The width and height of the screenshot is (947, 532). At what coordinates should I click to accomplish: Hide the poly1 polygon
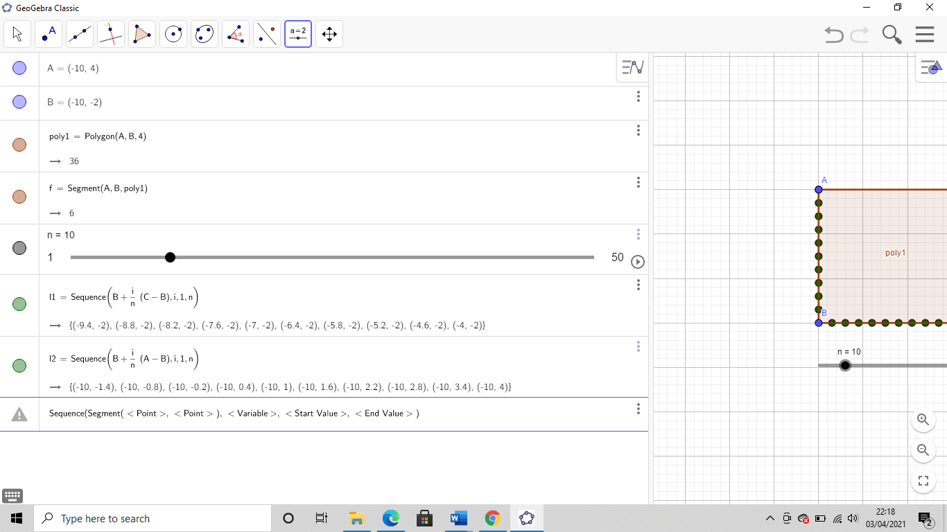coord(19,144)
